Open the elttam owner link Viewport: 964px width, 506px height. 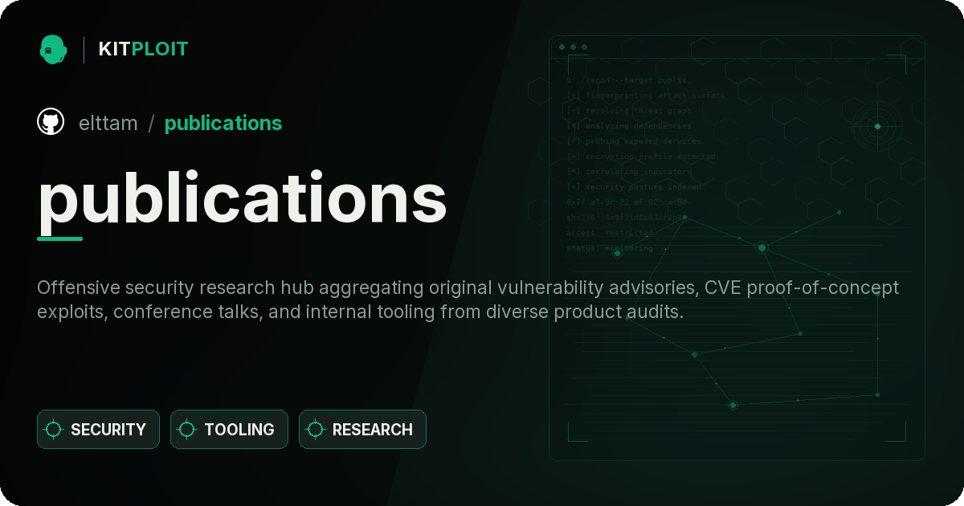[x=108, y=123]
